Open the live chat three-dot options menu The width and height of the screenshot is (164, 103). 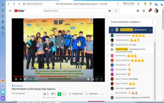[152, 22]
